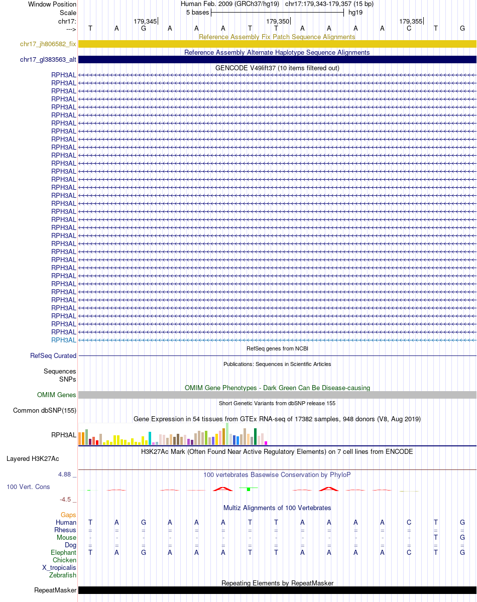
Task: Open '100 vertebrates Basewise Conservation by PhyloP' title
Action: (x=277, y=475)
